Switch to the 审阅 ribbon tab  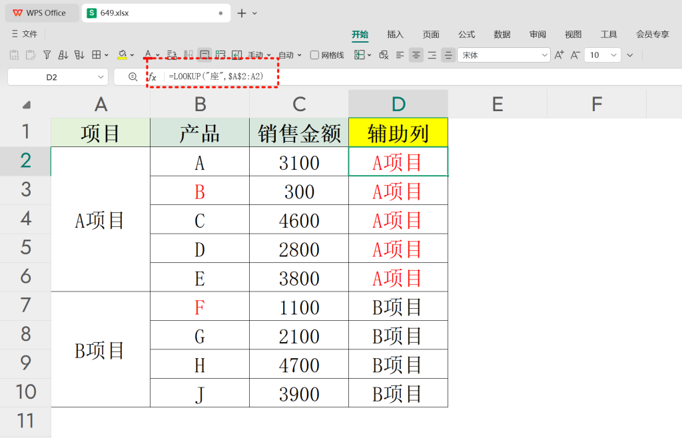pyautogui.click(x=537, y=35)
